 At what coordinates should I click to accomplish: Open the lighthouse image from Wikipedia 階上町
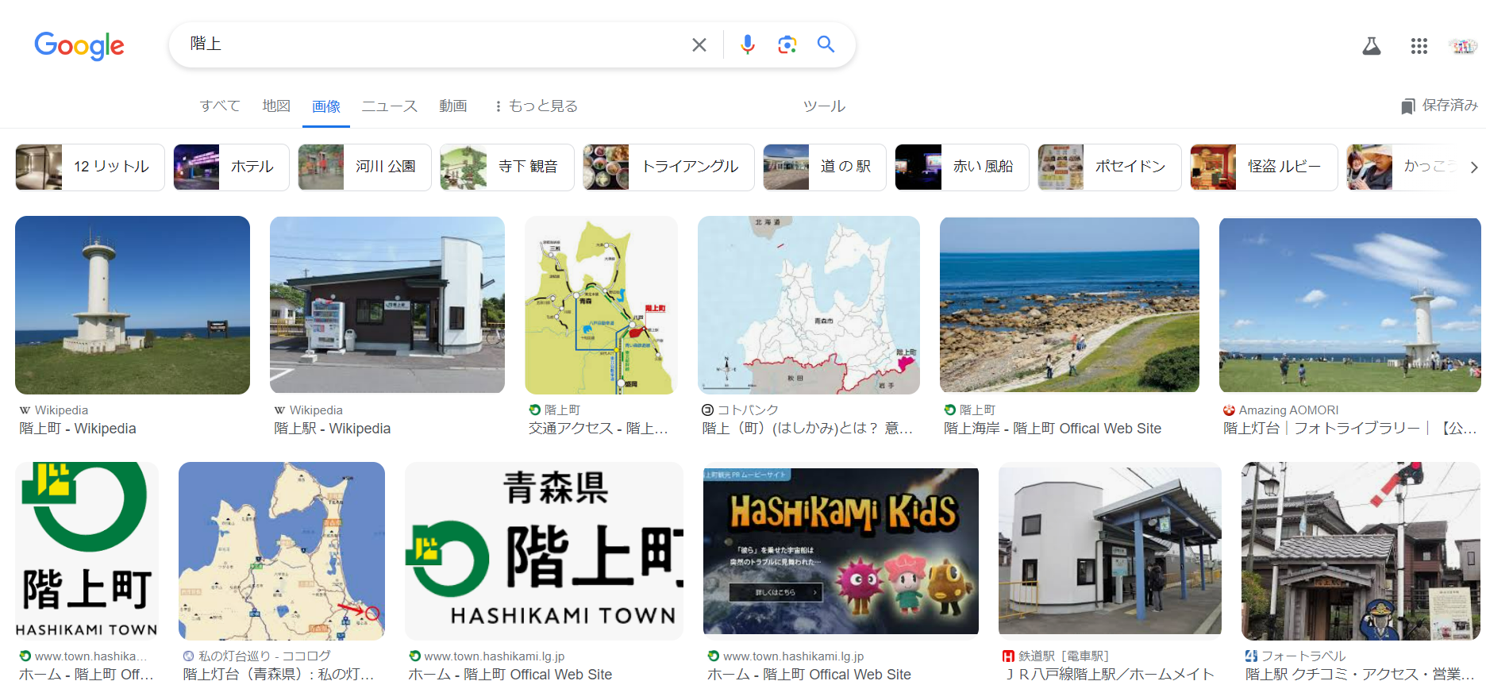133,305
